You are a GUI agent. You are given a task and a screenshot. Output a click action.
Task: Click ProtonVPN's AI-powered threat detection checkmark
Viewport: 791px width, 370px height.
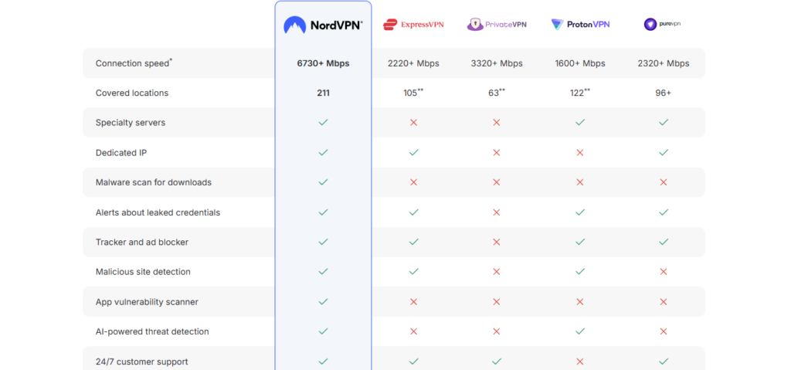point(580,331)
